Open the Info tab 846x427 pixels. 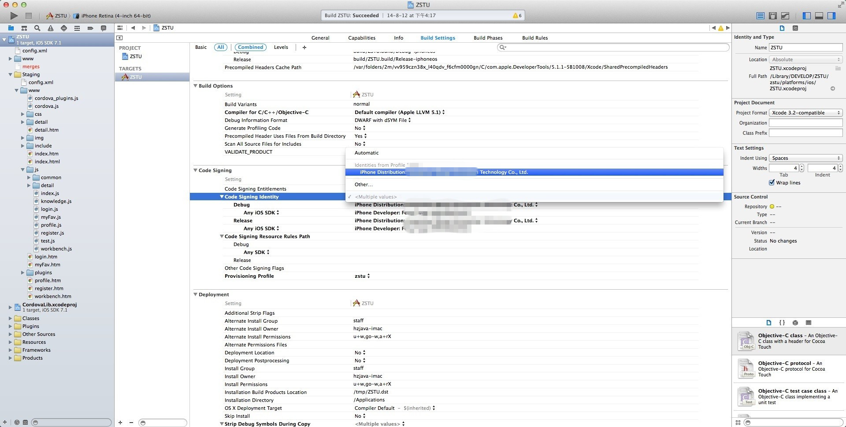[398, 38]
